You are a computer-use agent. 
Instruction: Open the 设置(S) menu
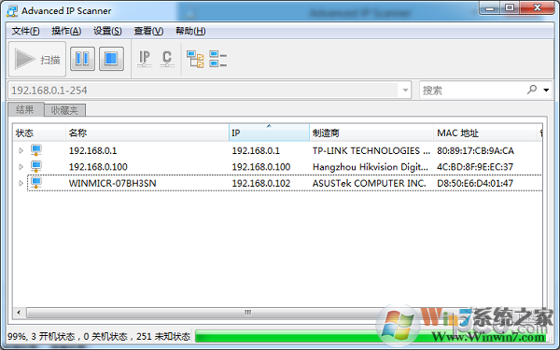pos(107,31)
